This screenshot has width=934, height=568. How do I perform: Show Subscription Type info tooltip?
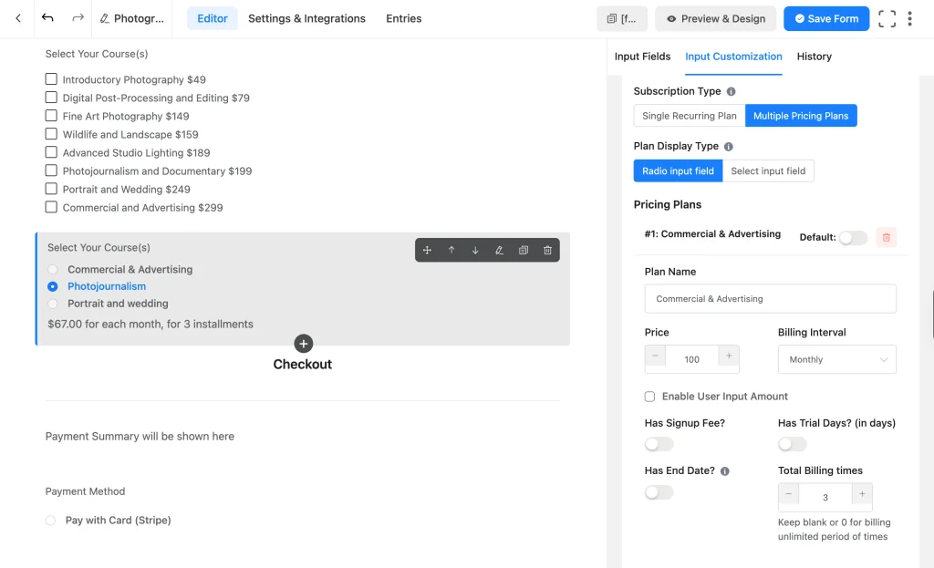pyautogui.click(x=731, y=92)
